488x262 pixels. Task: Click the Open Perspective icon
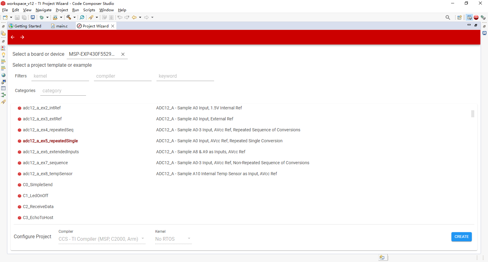460,17
